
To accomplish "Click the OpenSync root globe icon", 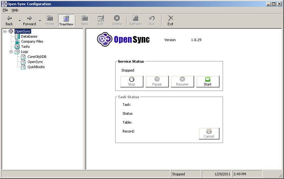I will coord(11,31).
